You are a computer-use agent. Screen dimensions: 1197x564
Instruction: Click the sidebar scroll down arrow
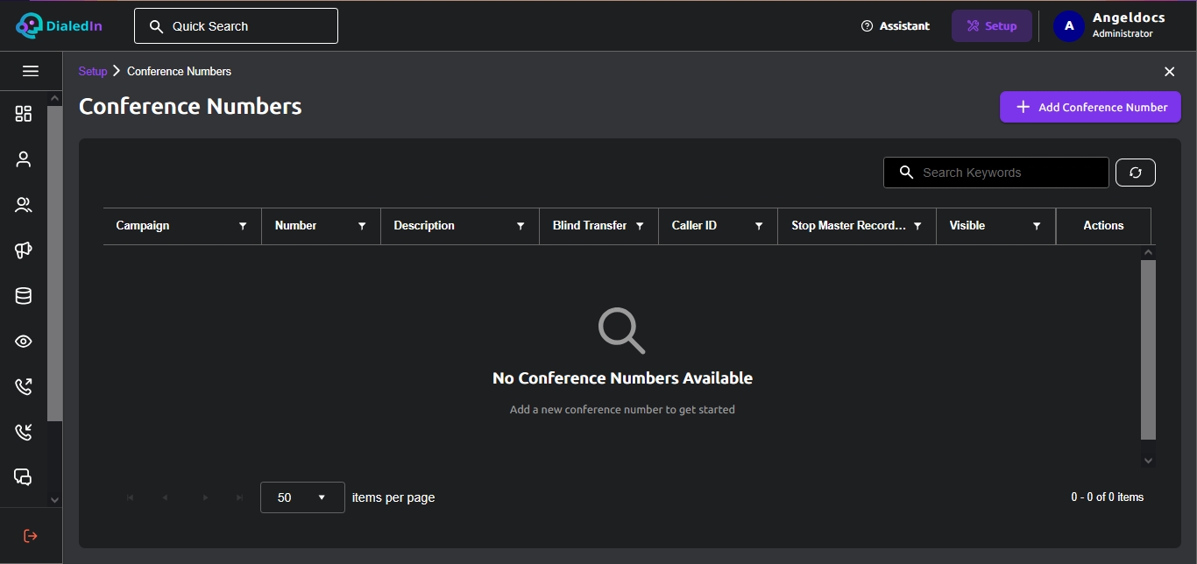point(54,500)
